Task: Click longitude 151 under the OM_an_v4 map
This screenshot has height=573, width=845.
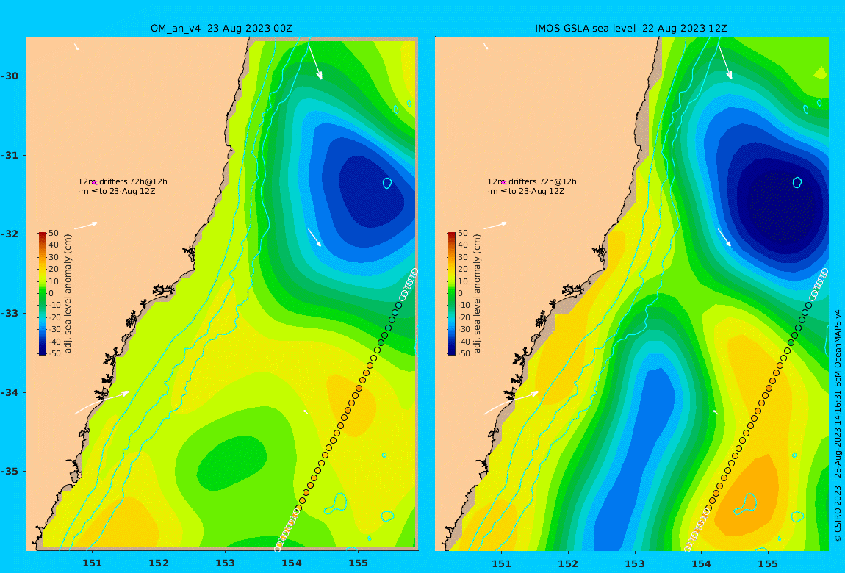Action: (92, 563)
